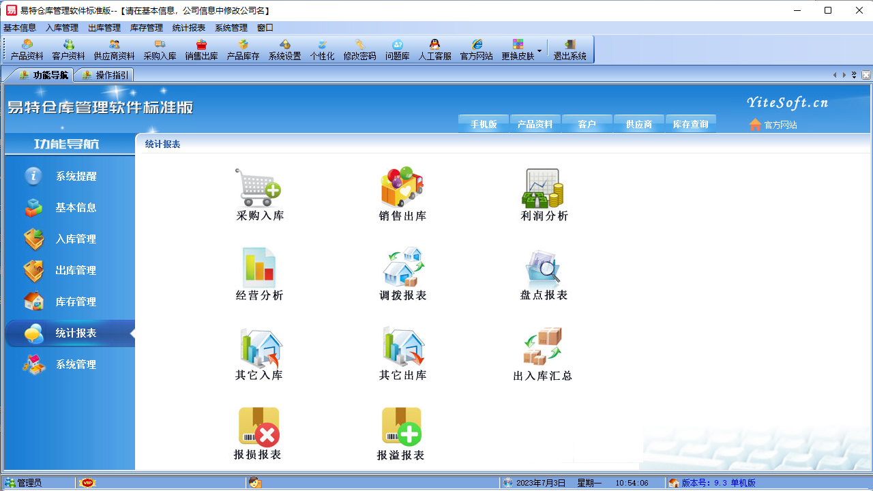Image resolution: width=873 pixels, height=491 pixels.
Task: Open the tab list dropdown arrow
Action: tap(854, 75)
